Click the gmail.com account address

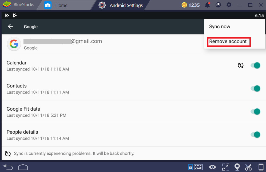(63, 41)
